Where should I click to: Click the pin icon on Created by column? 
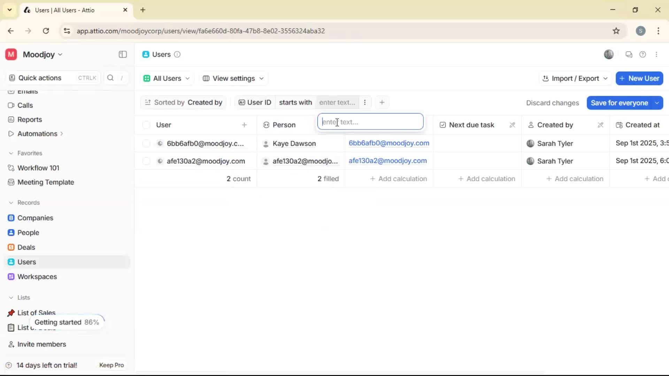click(x=600, y=125)
